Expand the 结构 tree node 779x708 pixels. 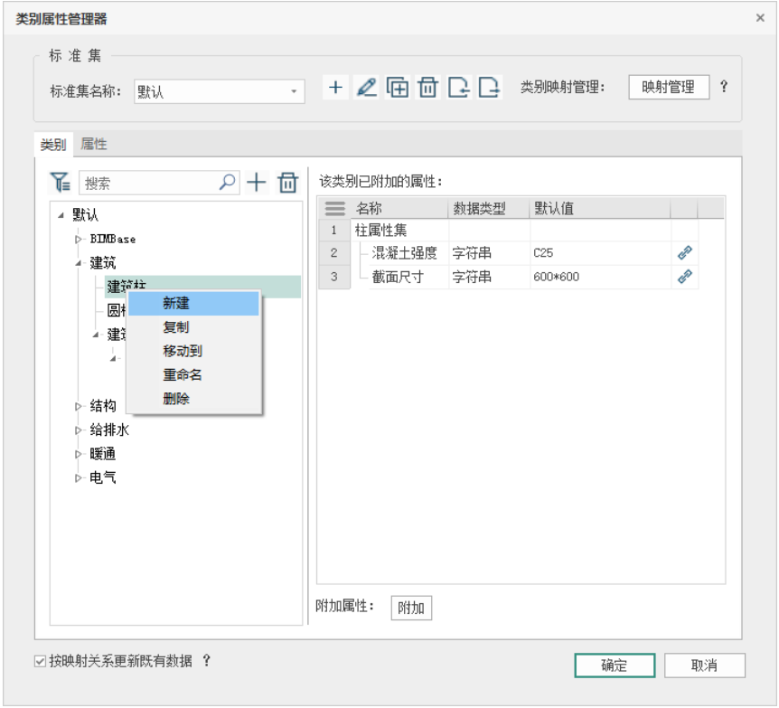79,406
